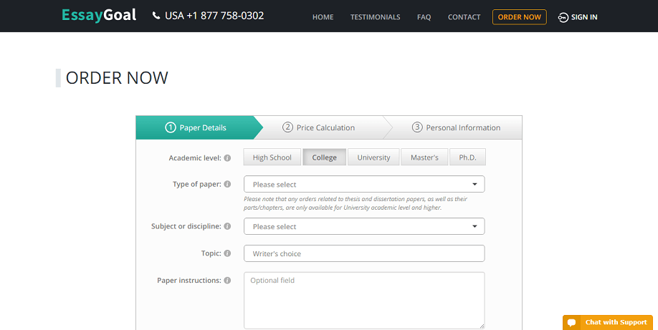Open the FAQ link
The height and width of the screenshot is (330, 658).
(x=424, y=17)
